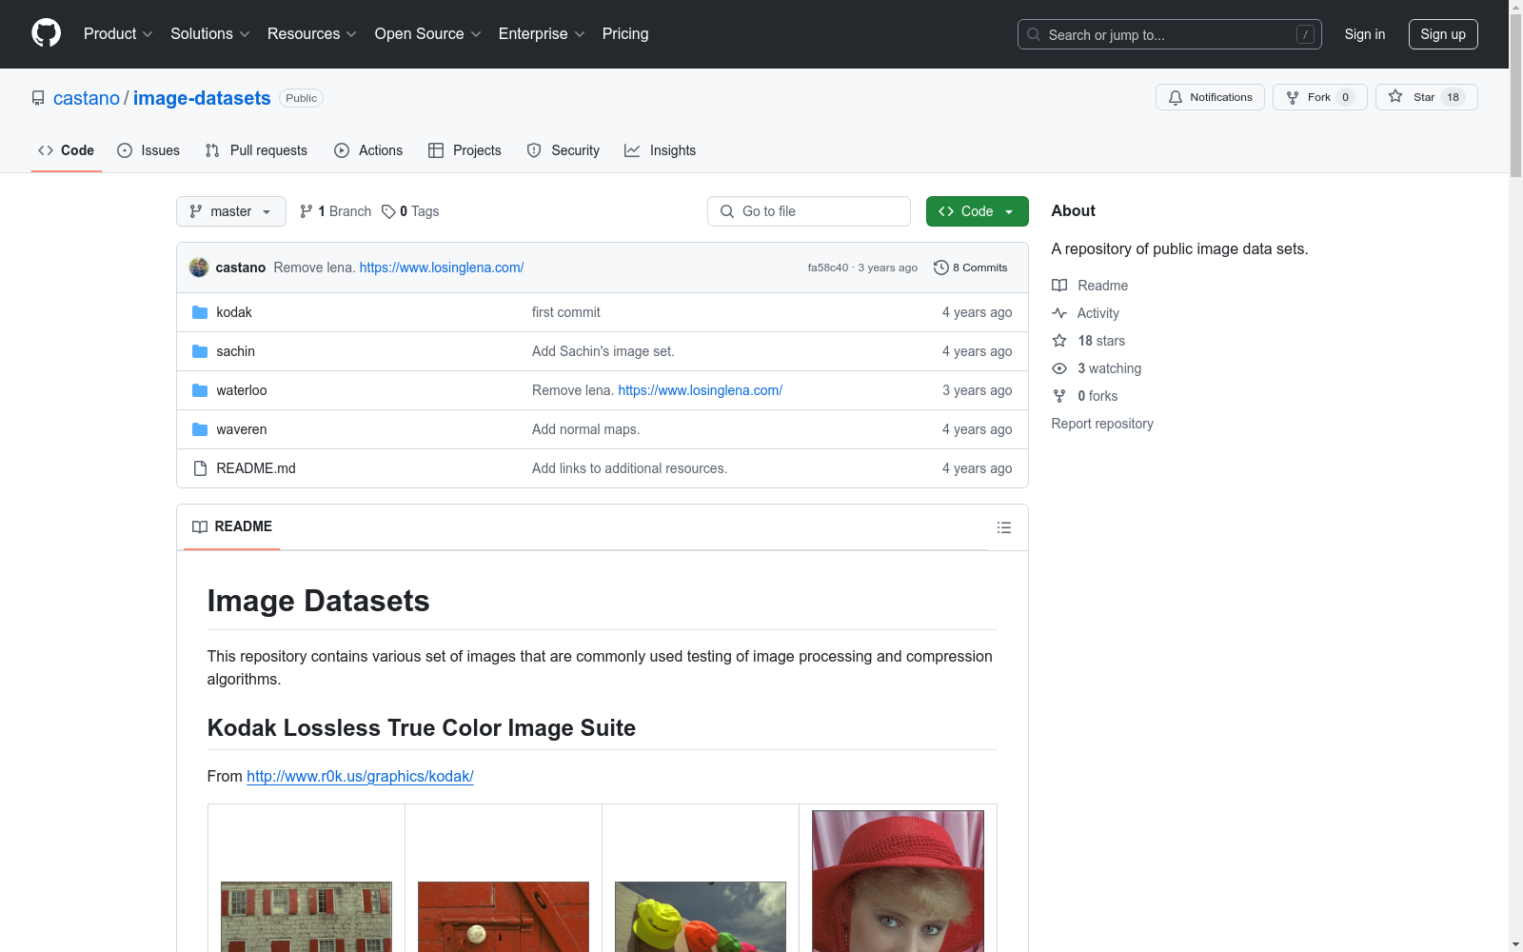Click the forks icon in About sidebar
Screen dimensions: 1523x952
pyautogui.click(x=1059, y=396)
